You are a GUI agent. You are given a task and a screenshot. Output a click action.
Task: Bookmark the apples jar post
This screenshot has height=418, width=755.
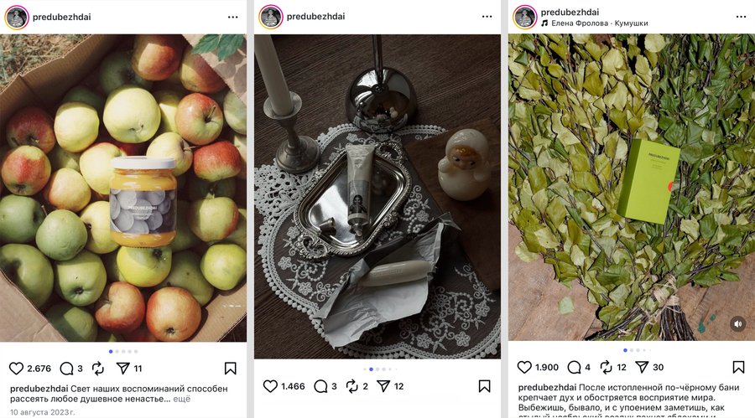[x=230, y=368]
